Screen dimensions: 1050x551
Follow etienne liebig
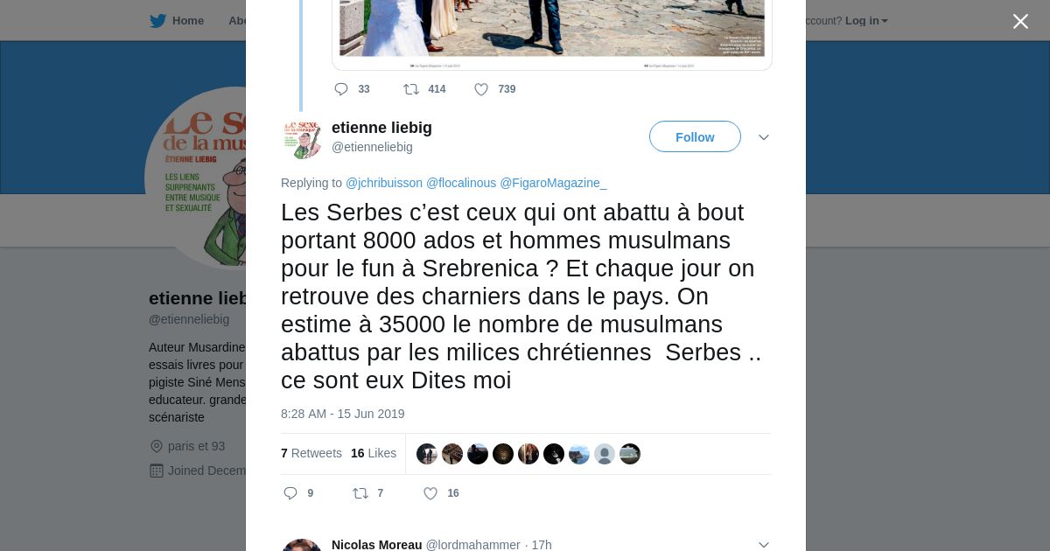(x=695, y=137)
